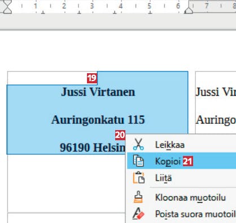Click the 96190 postal code line
Image resolution: width=236 pixels, height=223 pixels.
coord(93,148)
